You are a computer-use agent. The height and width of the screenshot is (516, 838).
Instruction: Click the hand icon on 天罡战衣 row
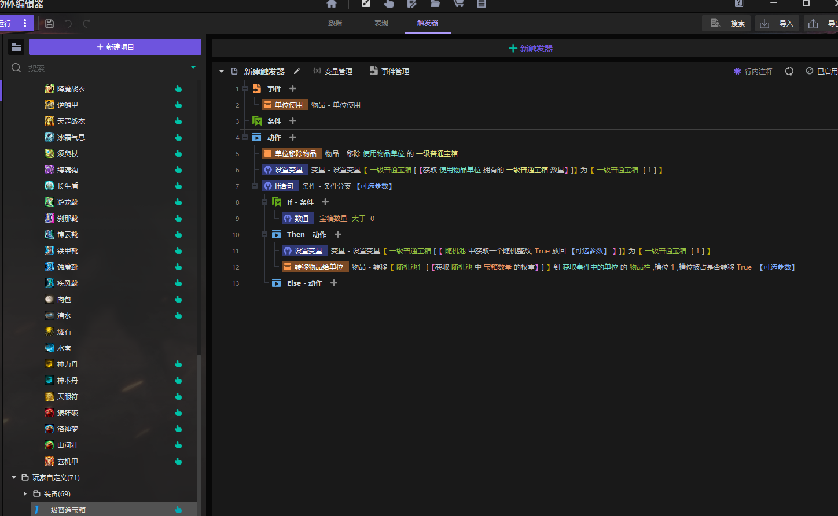pyautogui.click(x=178, y=121)
